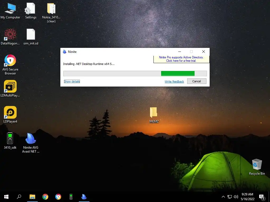Select the Nokia_3410 (clear) folder

(x=51, y=13)
